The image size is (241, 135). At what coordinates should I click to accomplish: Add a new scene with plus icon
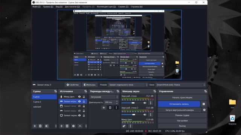tap(35, 126)
